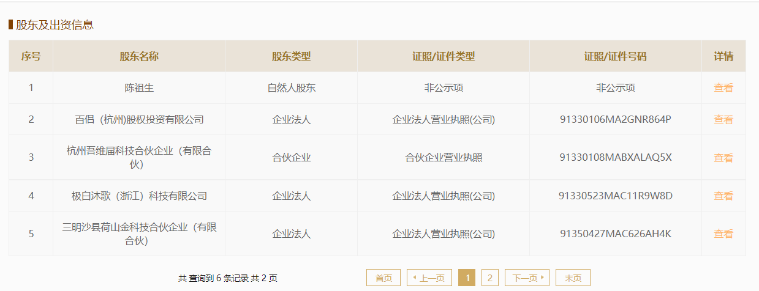Click the record count text 共查询到6条记录
This screenshot has width=759, height=291.
click(x=214, y=278)
